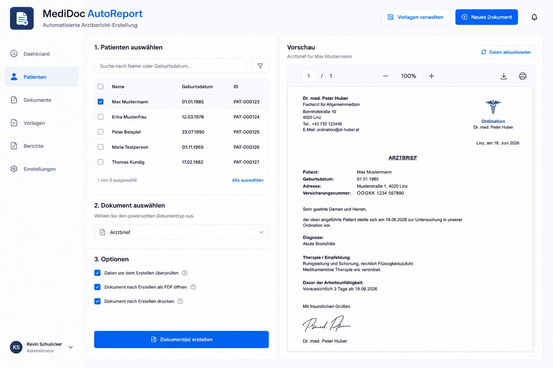Click the 100% zoom level value
This screenshot has width=553, height=368.
click(409, 76)
